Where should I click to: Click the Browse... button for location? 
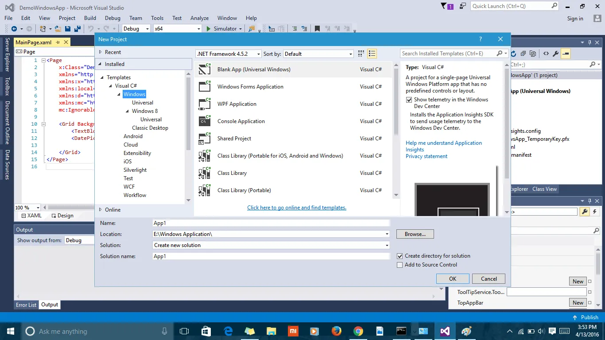coord(415,234)
